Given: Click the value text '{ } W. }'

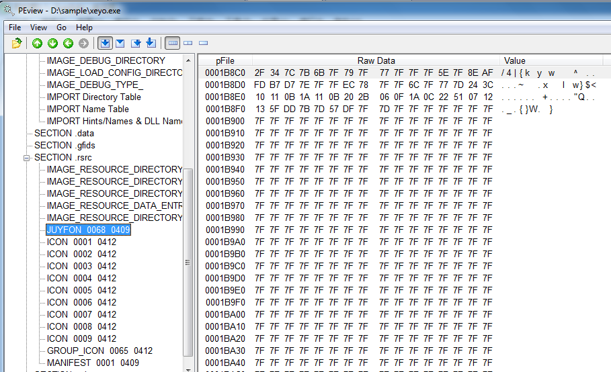Looking at the screenshot, I should pos(536,109).
